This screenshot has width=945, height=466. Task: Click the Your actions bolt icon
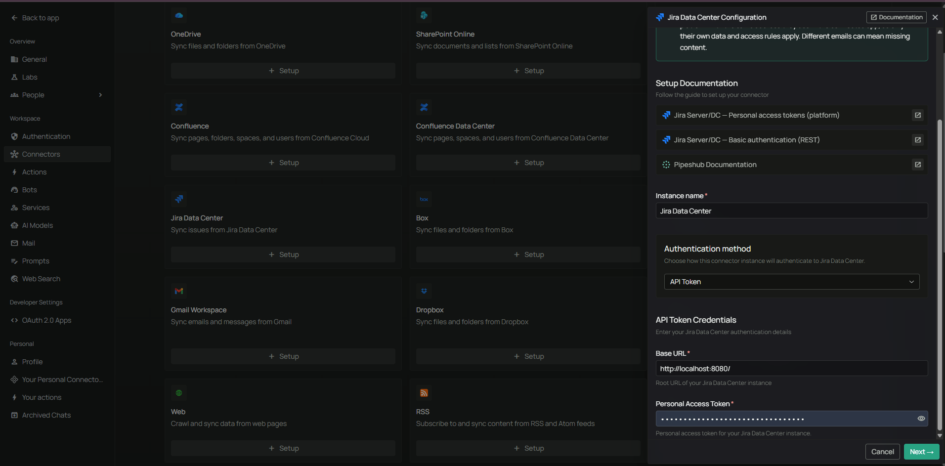(x=14, y=397)
